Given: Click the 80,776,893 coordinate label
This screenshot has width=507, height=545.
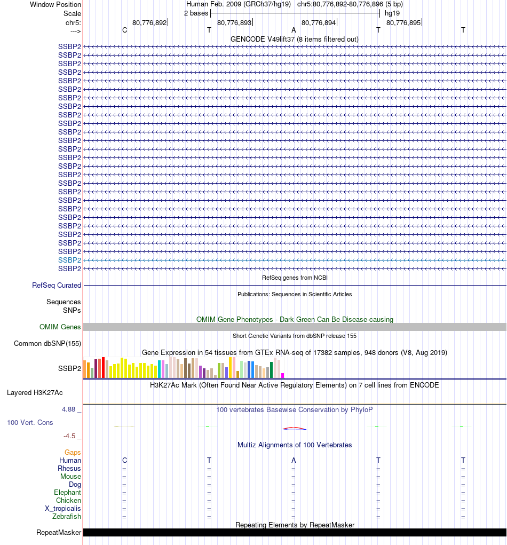Looking at the screenshot, I should [x=234, y=22].
